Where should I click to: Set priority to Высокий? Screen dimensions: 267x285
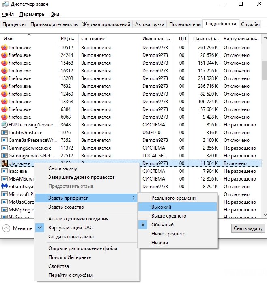click(161, 207)
